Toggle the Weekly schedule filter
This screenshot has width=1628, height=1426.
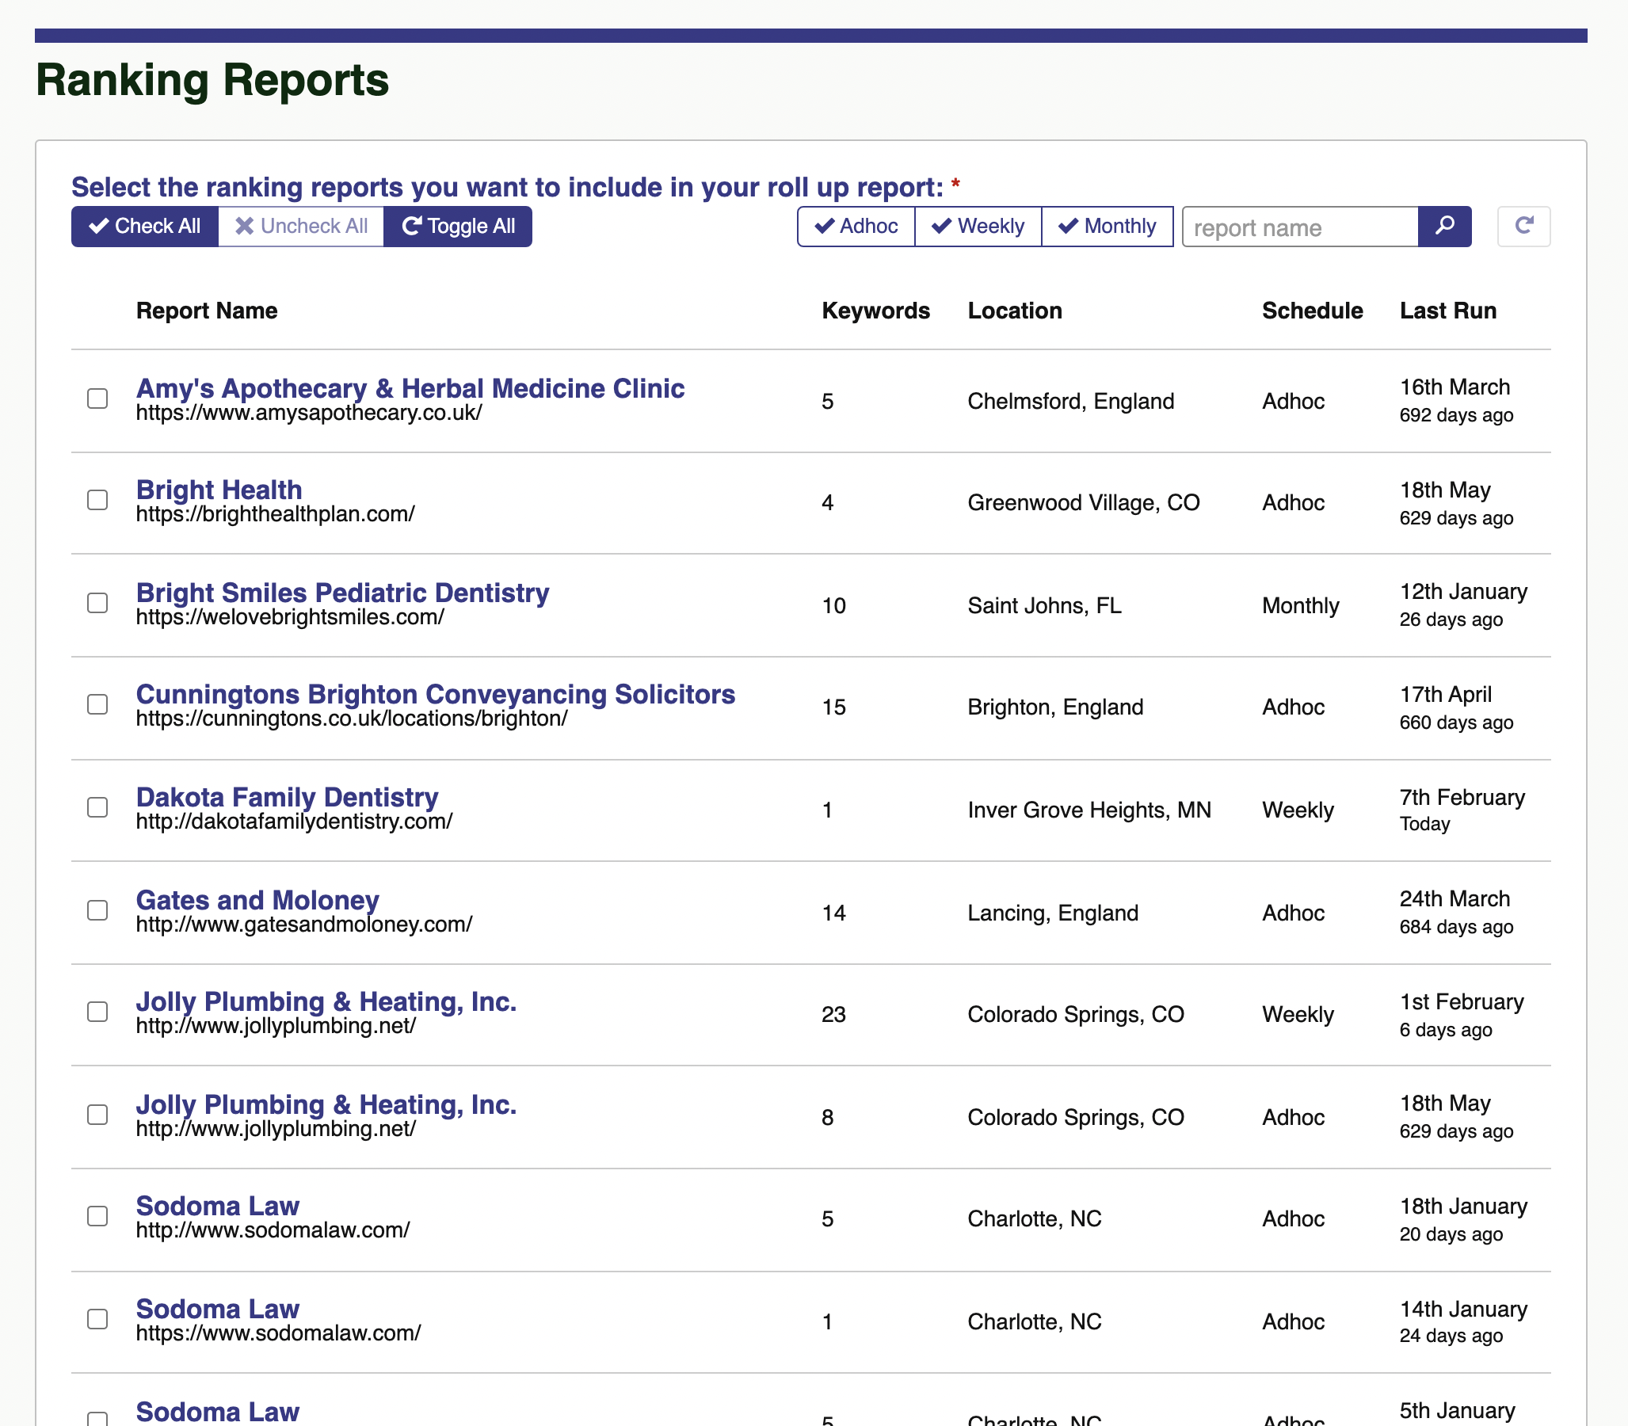pyautogui.click(x=978, y=227)
